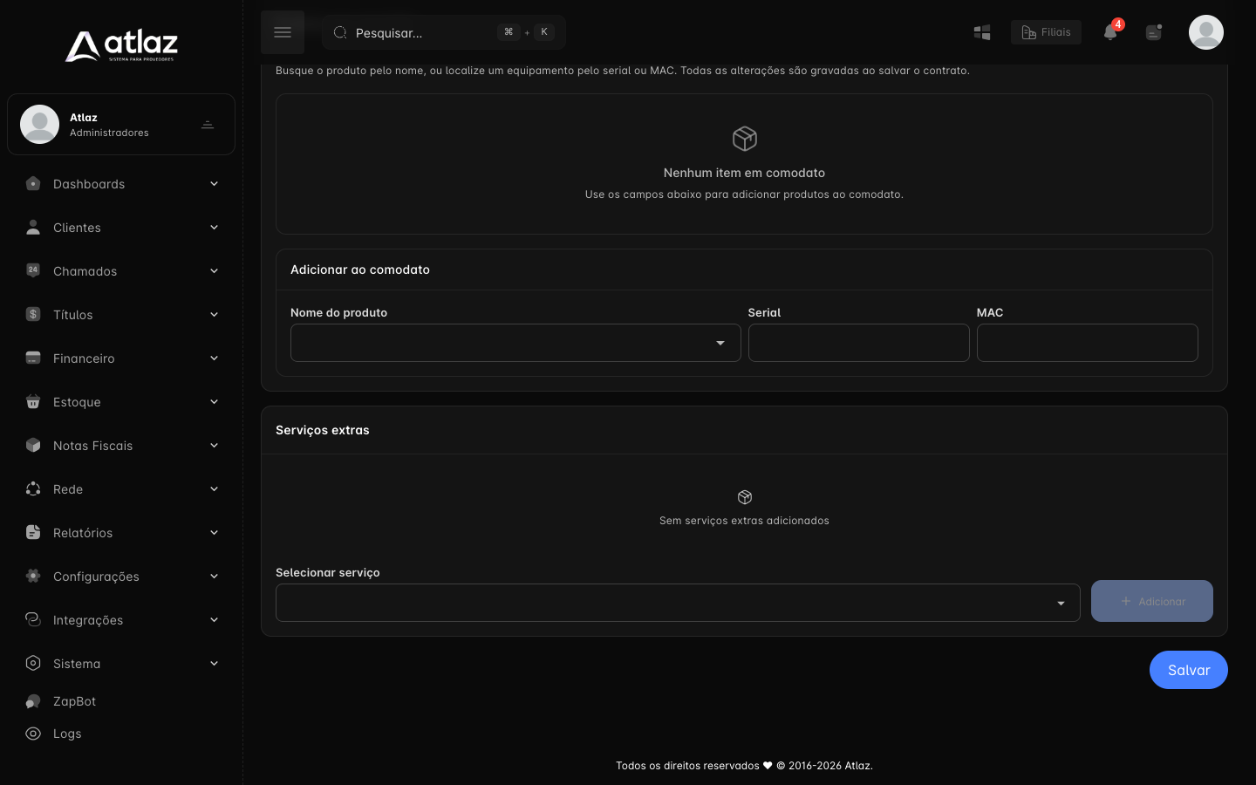Click the Dashboards sidebar icon

click(x=33, y=183)
